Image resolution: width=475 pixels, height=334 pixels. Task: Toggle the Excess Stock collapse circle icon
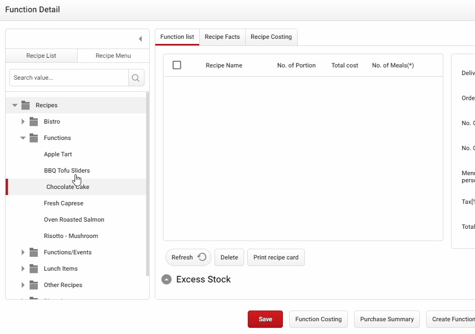coord(167,279)
